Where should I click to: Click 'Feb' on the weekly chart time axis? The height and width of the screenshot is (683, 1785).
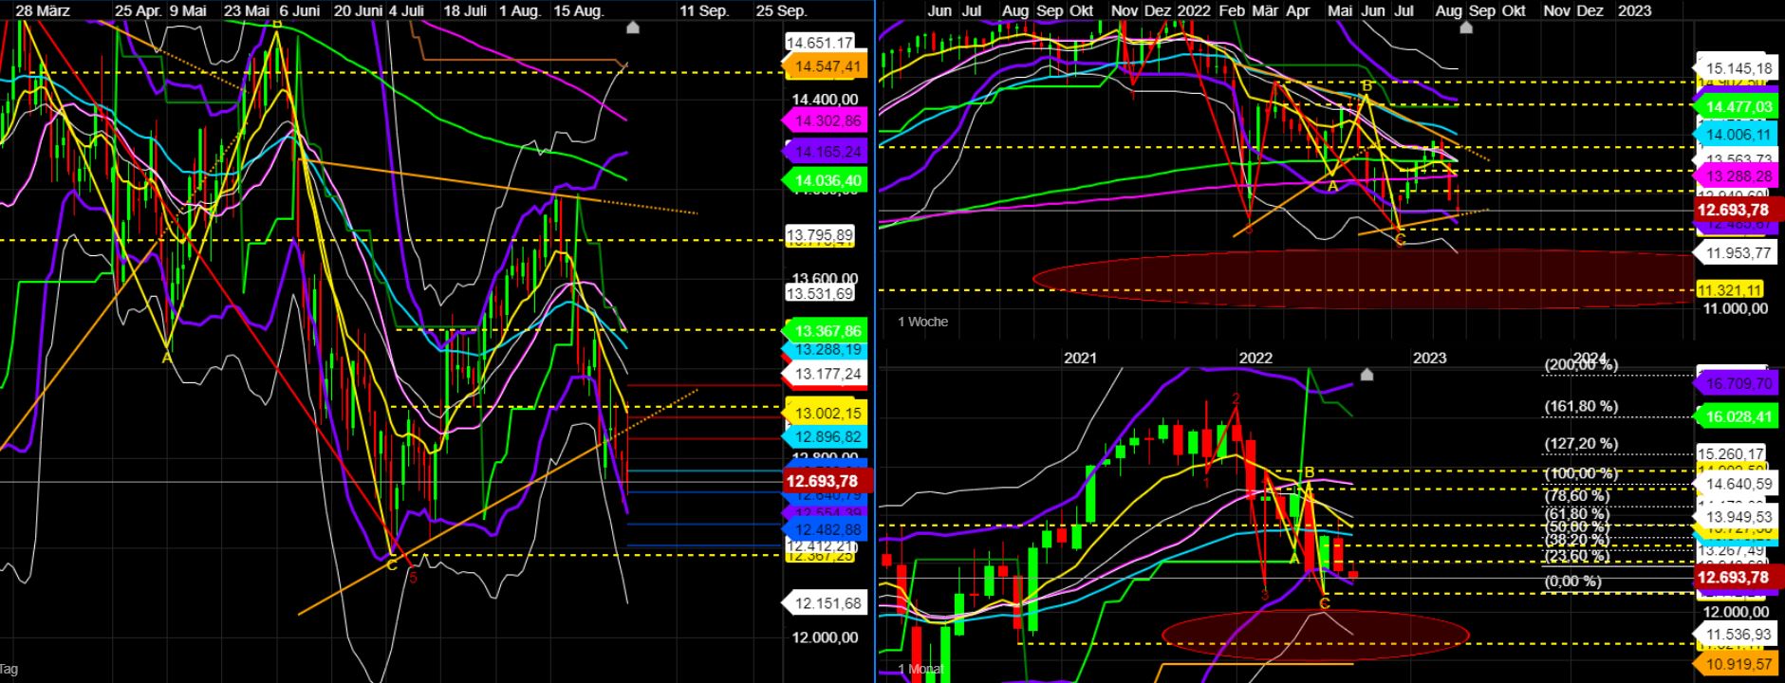pyautogui.click(x=1232, y=10)
